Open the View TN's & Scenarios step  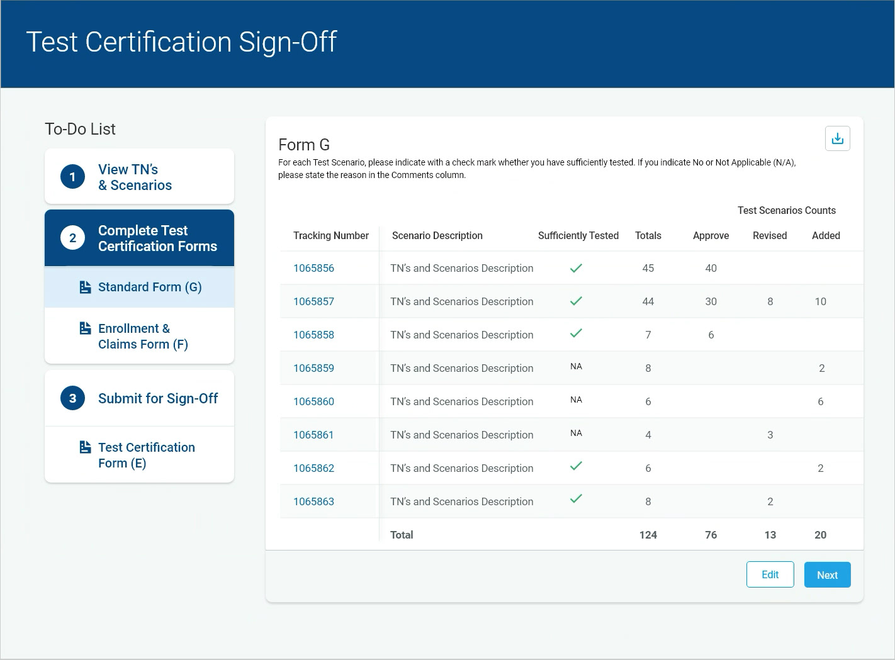(135, 177)
